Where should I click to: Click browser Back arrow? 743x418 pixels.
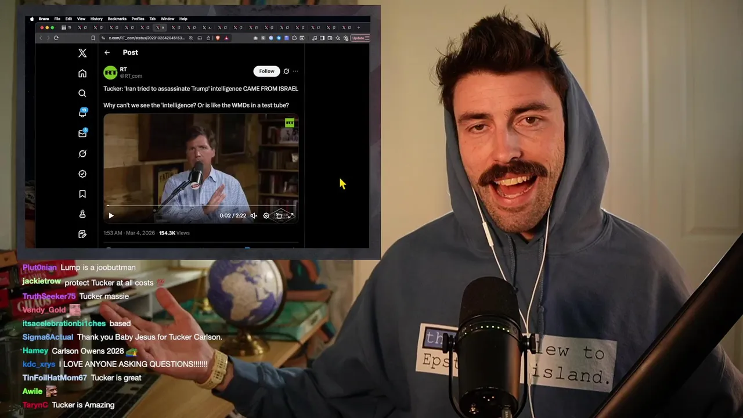pyautogui.click(x=41, y=38)
